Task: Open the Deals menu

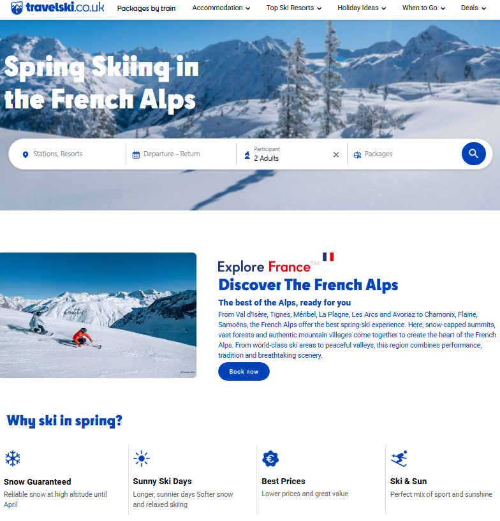Action: point(473,8)
